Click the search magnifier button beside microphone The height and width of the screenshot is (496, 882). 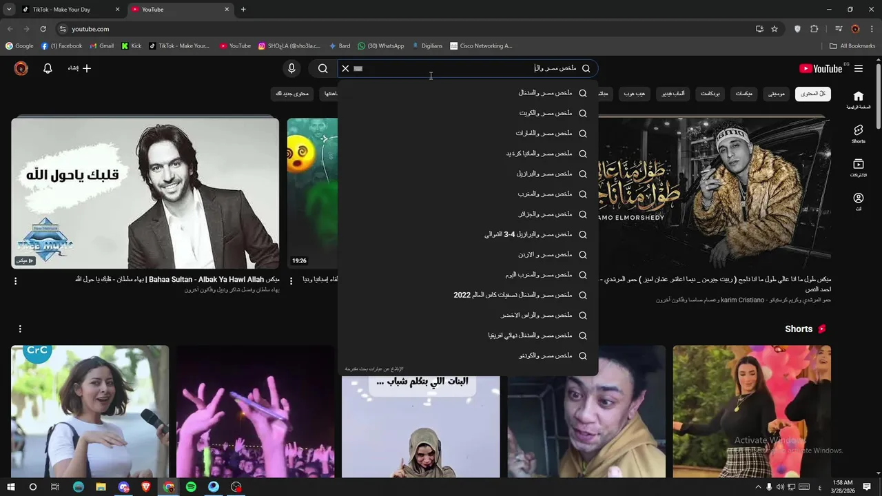pyautogui.click(x=322, y=68)
